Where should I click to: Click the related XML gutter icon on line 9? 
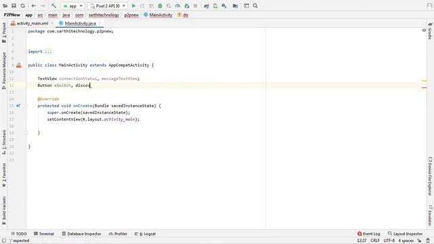19,65
